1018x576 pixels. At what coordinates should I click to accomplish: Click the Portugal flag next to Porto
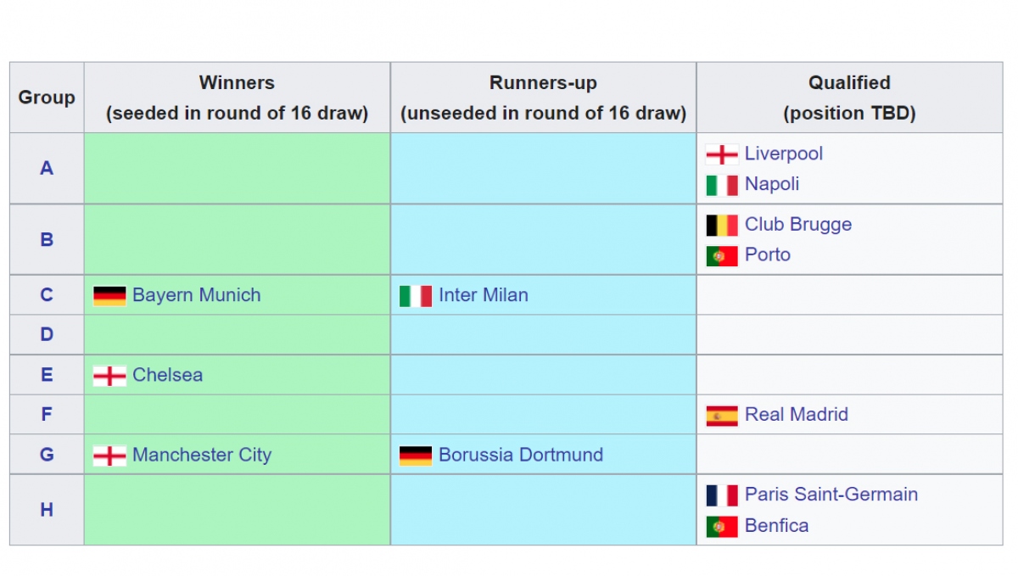pos(722,255)
